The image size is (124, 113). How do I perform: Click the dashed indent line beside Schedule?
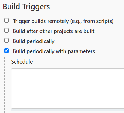[x=5, y=85]
